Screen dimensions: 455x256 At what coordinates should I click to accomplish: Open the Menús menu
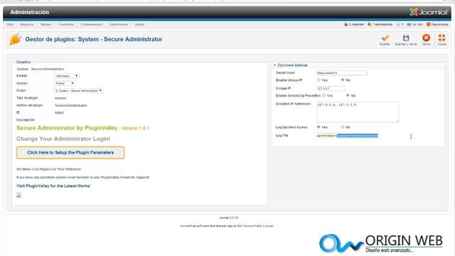click(45, 24)
